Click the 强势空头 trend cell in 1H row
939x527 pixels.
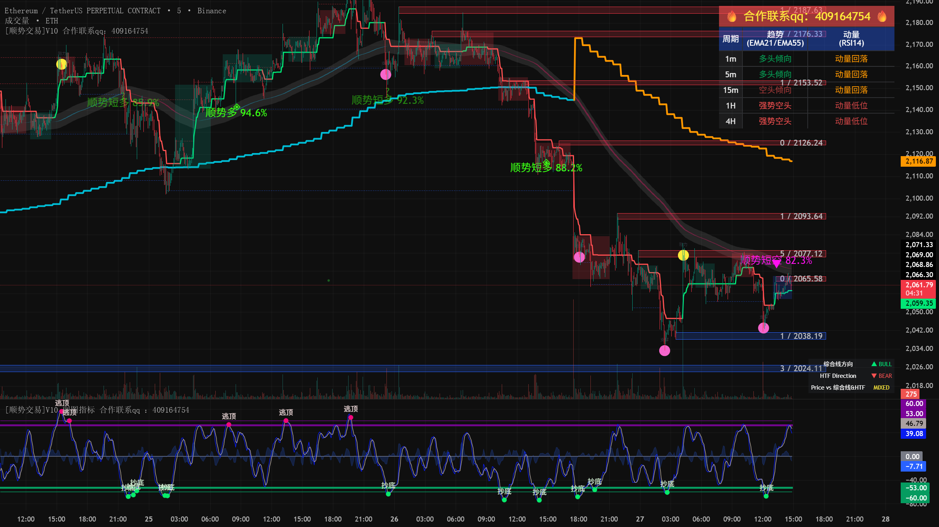coord(775,106)
